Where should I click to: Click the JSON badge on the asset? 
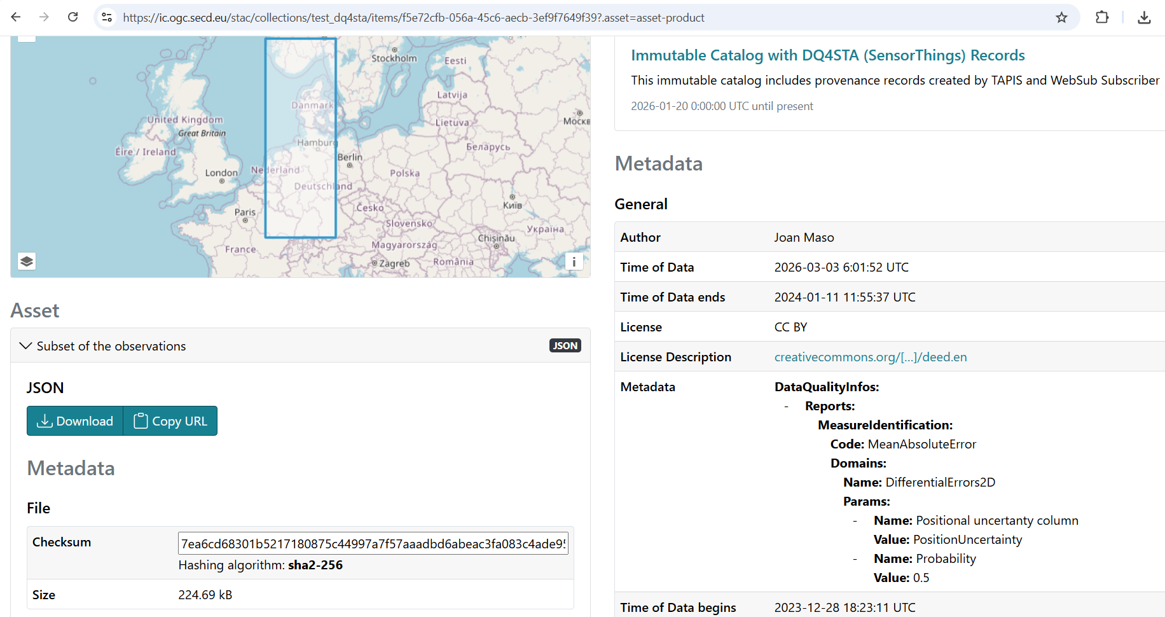click(565, 345)
